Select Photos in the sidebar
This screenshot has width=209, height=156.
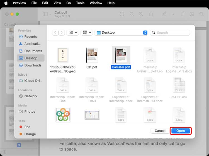click(31, 112)
